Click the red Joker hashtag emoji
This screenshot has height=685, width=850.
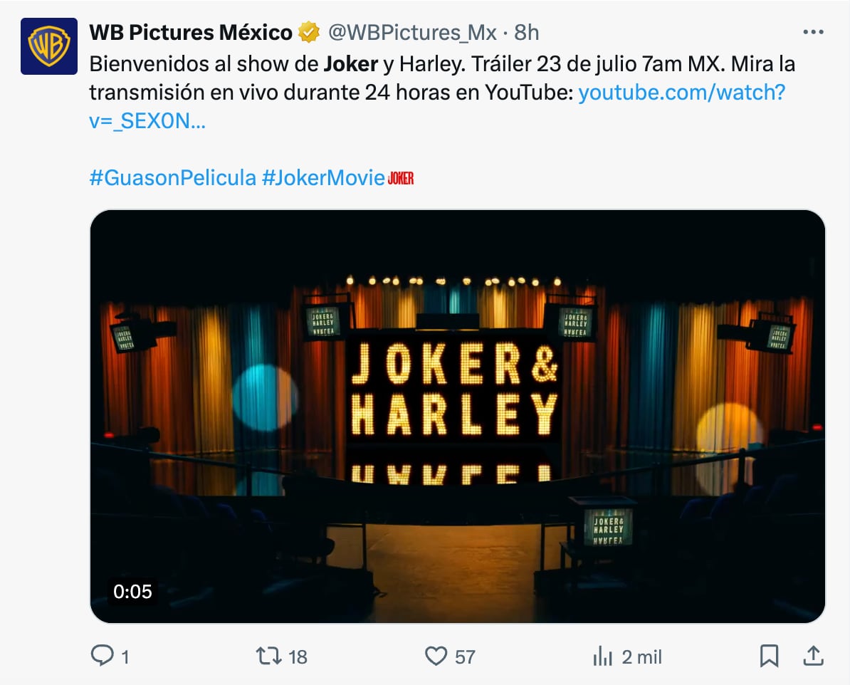click(401, 179)
